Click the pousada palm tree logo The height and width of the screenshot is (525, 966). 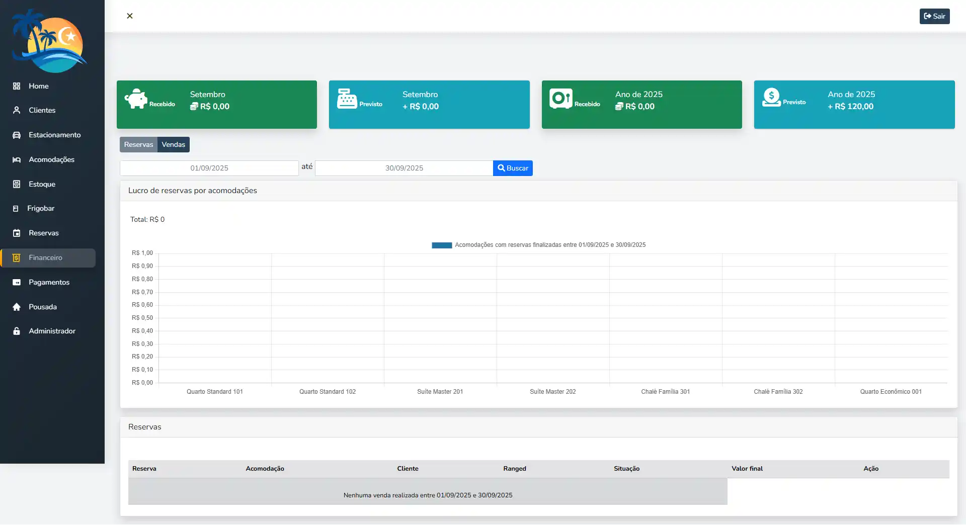tap(49, 41)
